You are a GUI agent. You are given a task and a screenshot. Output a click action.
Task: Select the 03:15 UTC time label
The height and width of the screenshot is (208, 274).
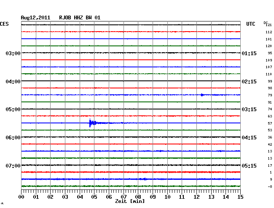point(249,109)
